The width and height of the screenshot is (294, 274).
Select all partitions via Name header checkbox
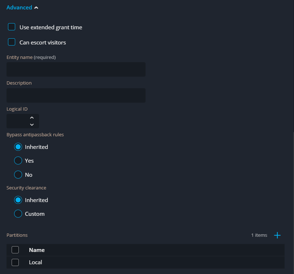tap(15, 249)
